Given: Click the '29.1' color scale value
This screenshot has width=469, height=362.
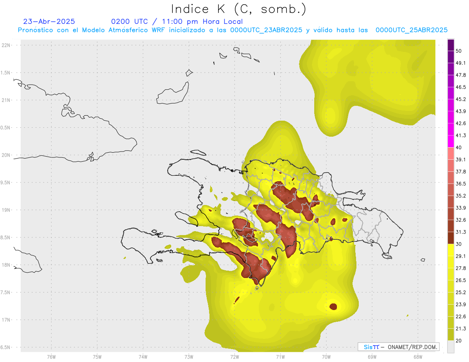Looking at the screenshot, I should [x=461, y=256].
